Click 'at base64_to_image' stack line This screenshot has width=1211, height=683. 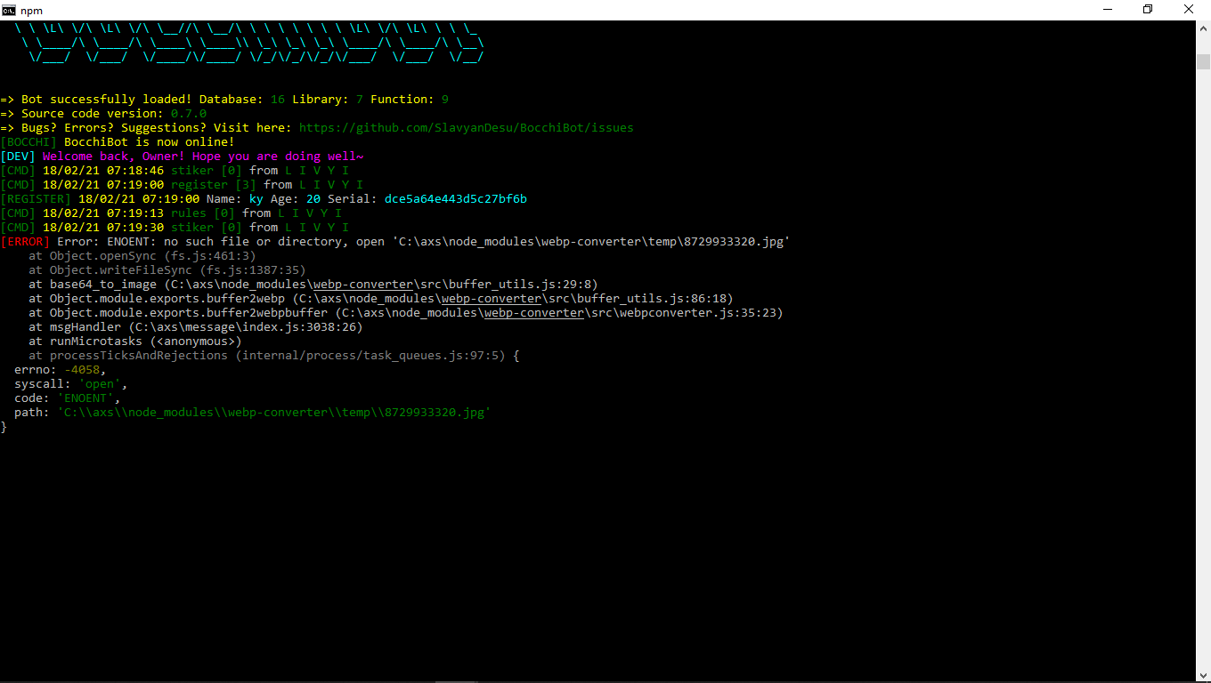coord(313,285)
